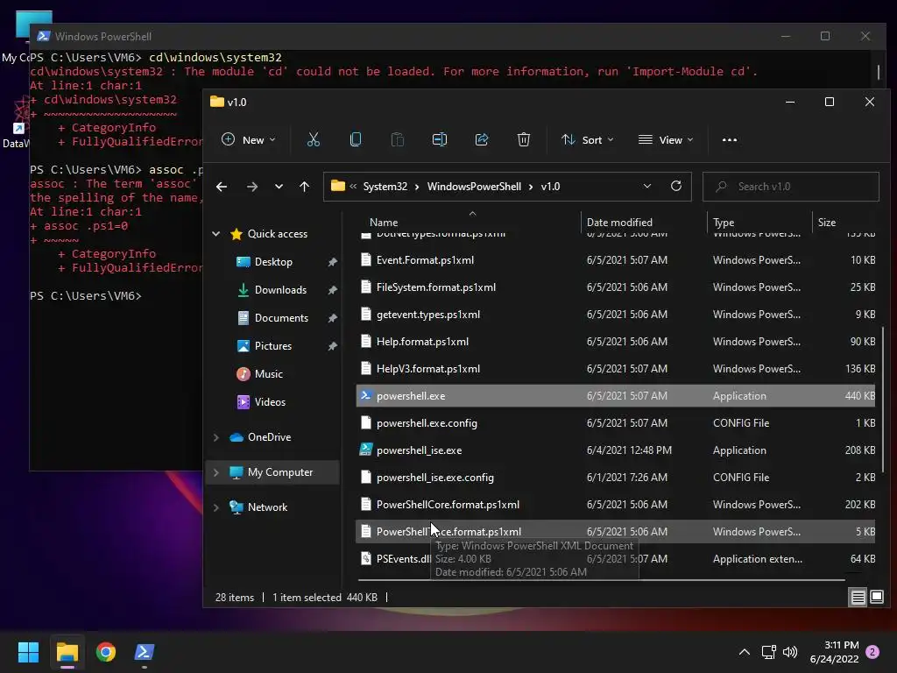Click the powershell.exe application icon
The width and height of the screenshot is (897, 673).
coord(366,395)
